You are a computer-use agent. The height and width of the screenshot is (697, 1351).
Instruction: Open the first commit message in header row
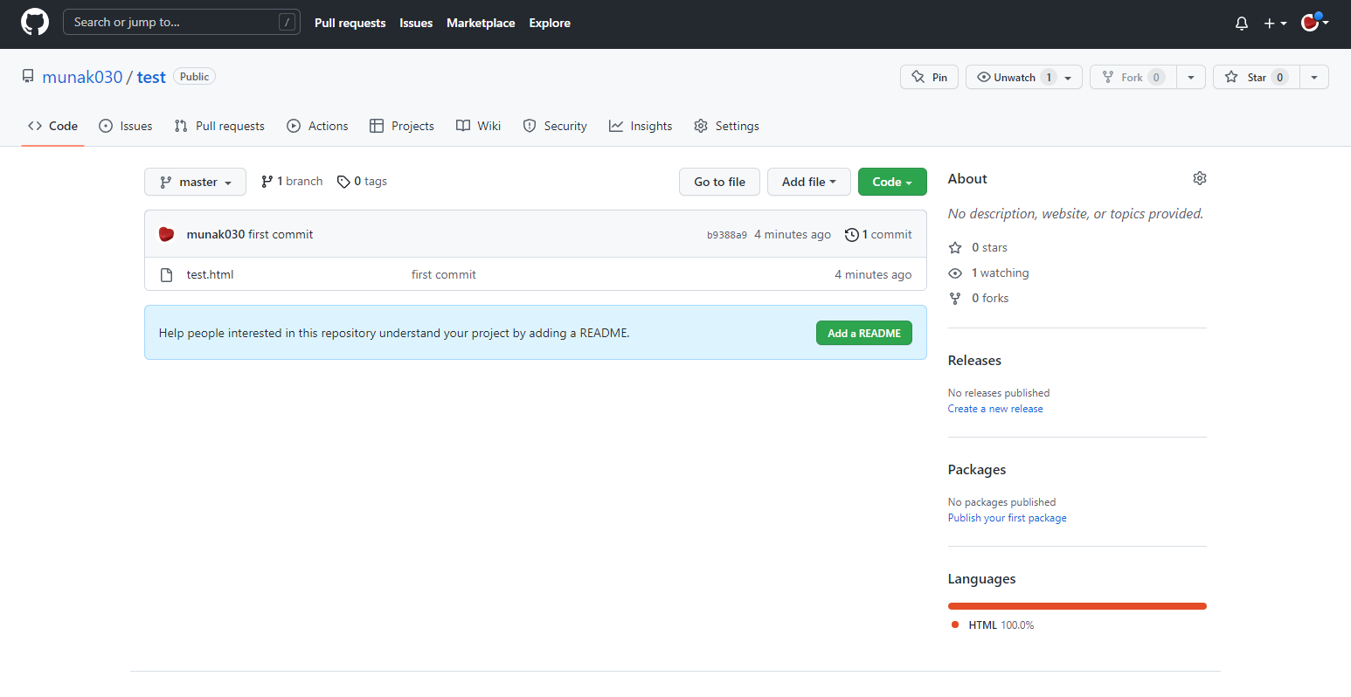pyautogui.click(x=281, y=234)
